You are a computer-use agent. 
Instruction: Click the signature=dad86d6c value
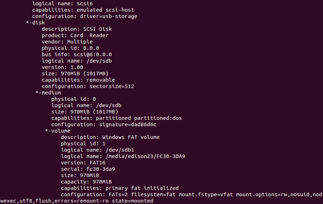[128, 124]
